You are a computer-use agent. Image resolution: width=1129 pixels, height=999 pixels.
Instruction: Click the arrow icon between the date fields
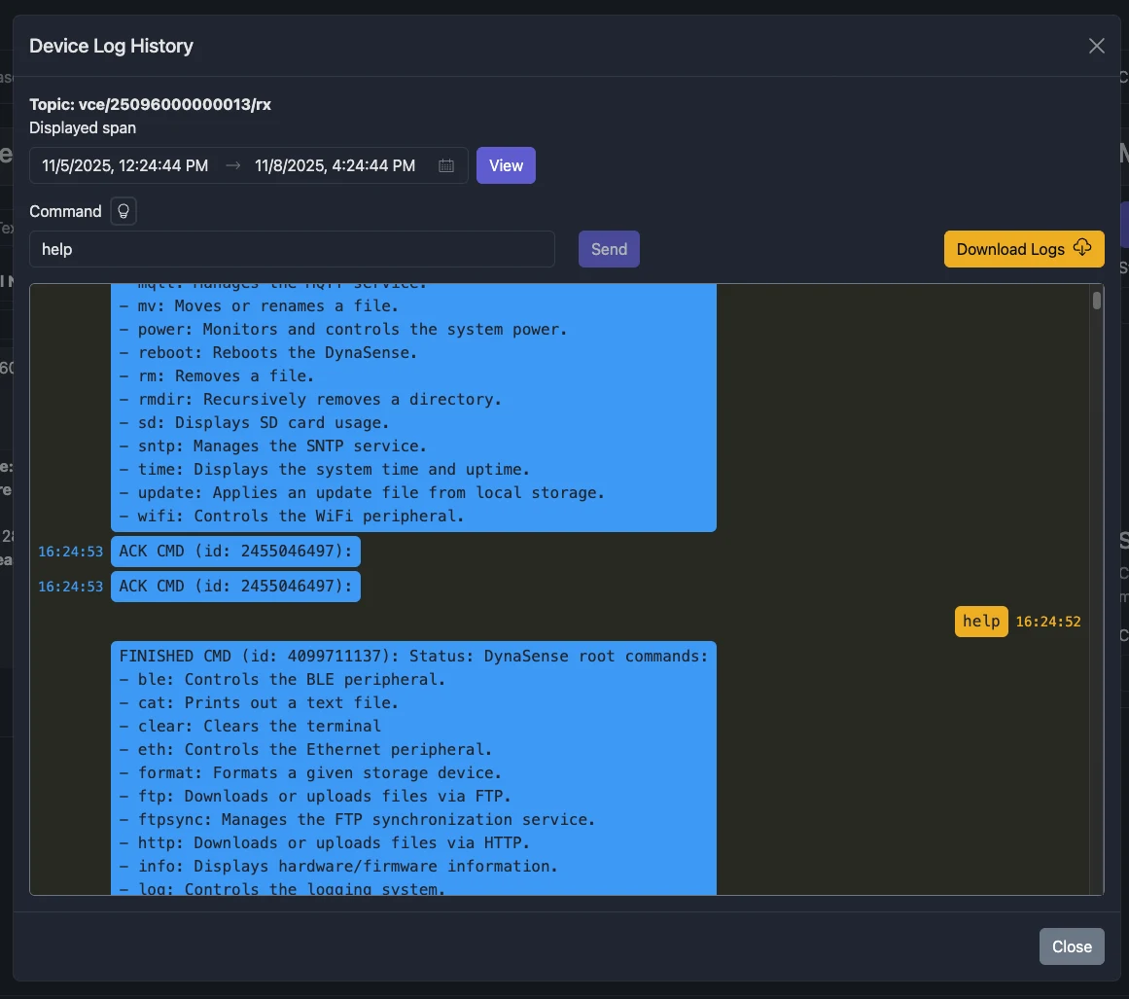point(232,165)
